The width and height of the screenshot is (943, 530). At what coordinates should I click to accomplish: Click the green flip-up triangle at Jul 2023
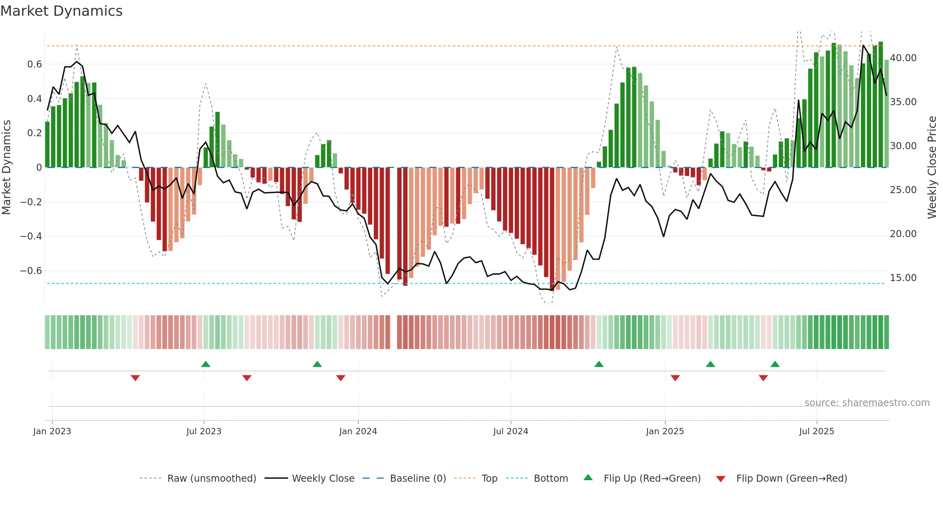[205, 364]
